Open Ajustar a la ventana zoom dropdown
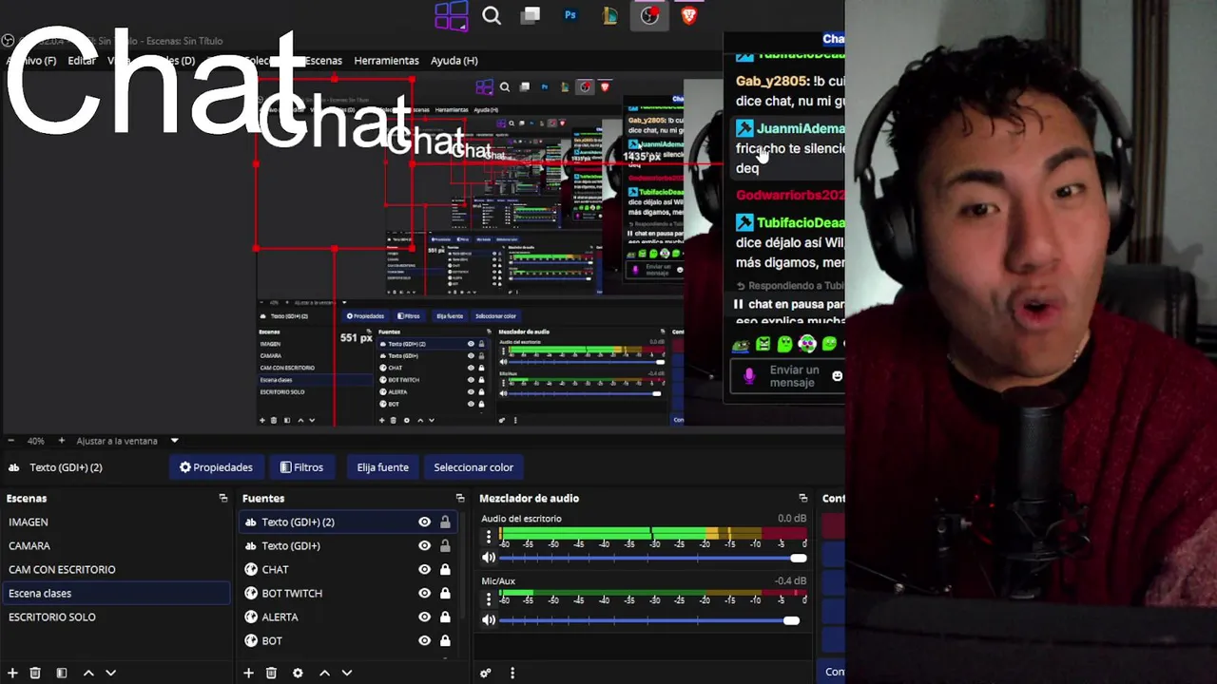 174,441
